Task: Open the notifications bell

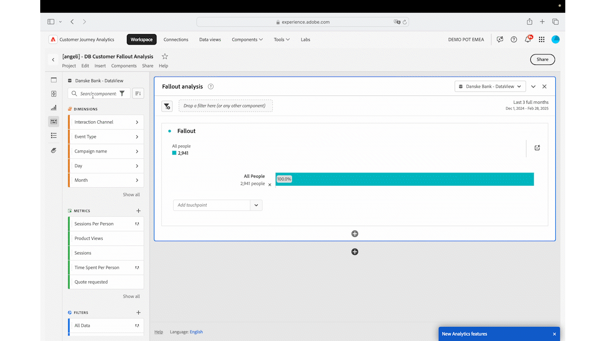Action: point(528,39)
